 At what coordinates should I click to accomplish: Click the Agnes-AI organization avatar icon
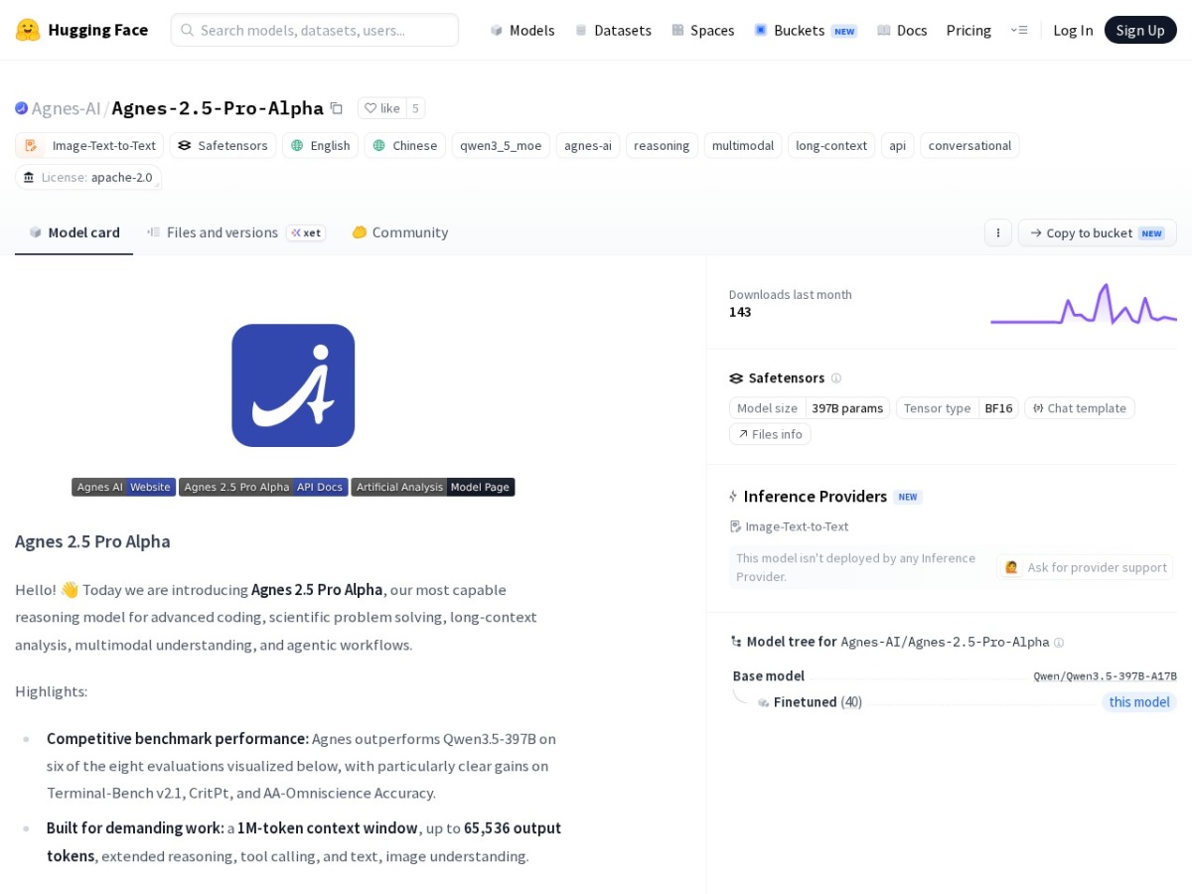pyautogui.click(x=22, y=108)
